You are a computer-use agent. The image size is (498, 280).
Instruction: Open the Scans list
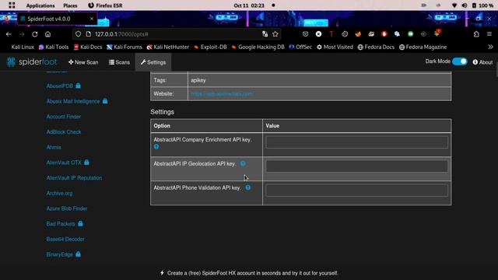pos(119,62)
